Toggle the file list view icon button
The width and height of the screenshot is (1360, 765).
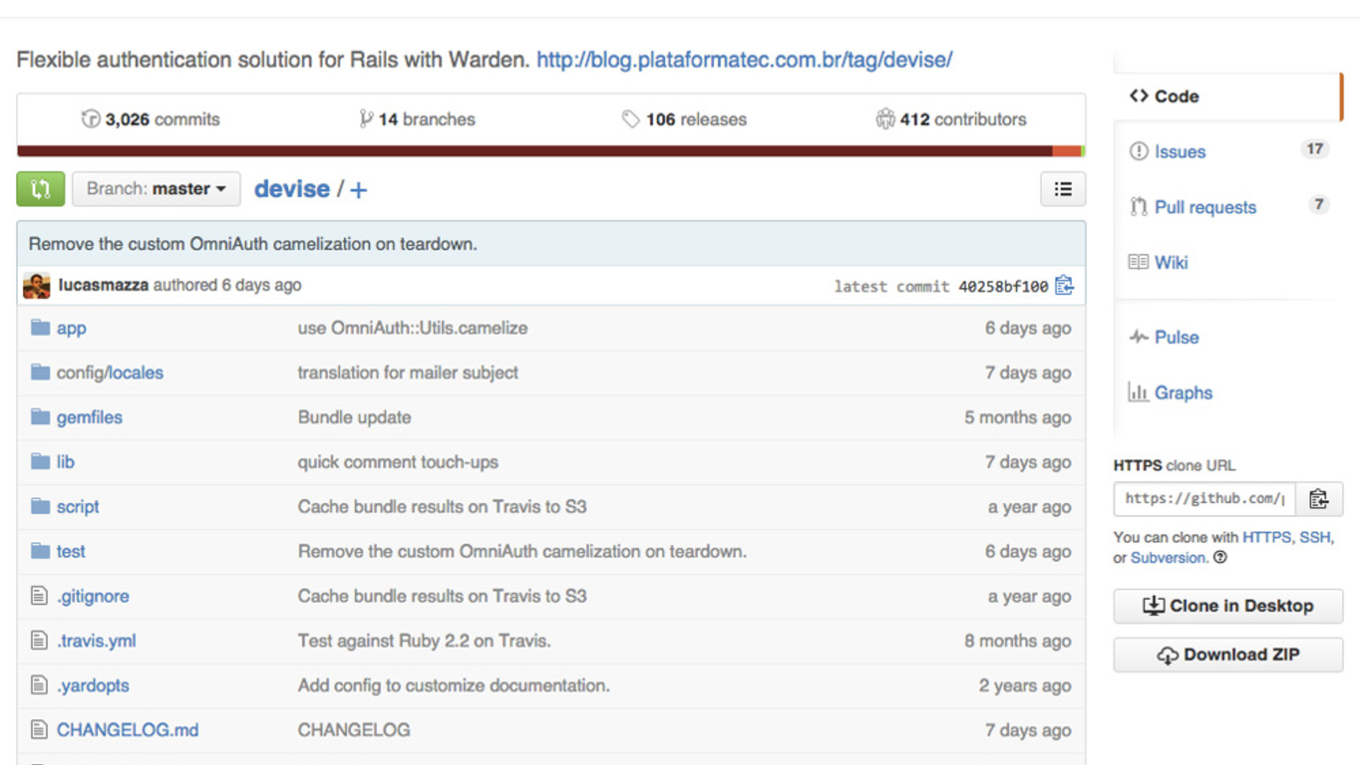pyautogui.click(x=1062, y=189)
